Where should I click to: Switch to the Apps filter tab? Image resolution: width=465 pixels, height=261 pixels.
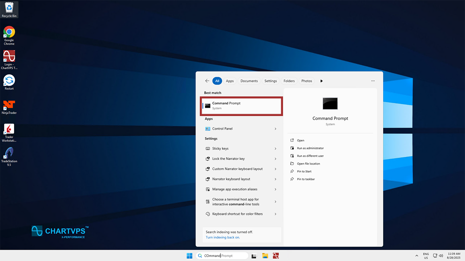(x=230, y=81)
